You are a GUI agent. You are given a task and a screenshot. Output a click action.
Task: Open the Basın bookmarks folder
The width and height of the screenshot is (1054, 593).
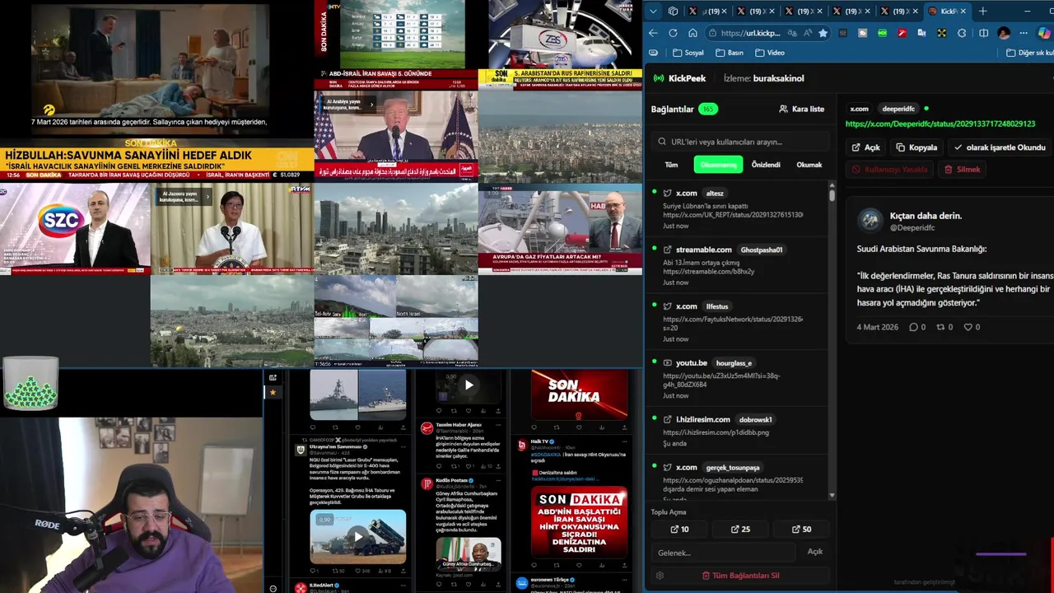click(x=730, y=53)
